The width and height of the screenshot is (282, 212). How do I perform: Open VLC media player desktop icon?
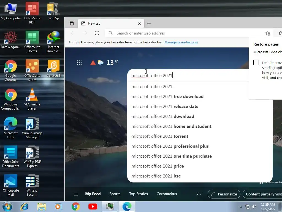[x=32, y=99]
